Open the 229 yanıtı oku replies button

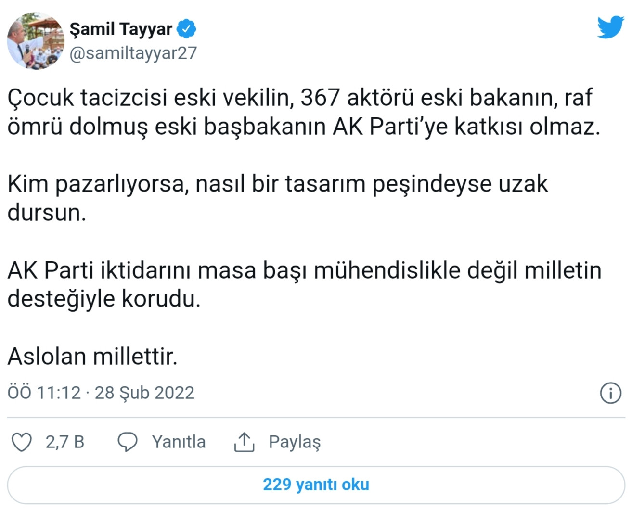click(316, 485)
